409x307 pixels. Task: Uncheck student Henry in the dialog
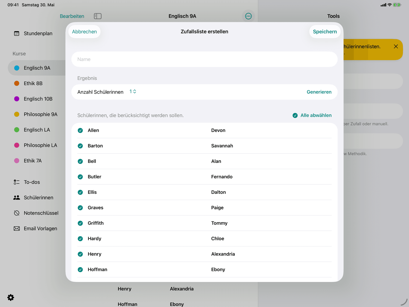[x=80, y=254]
